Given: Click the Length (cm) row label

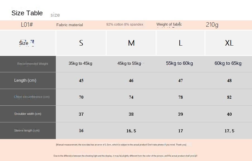Looking at the screenshot, I should tap(25, 80).
